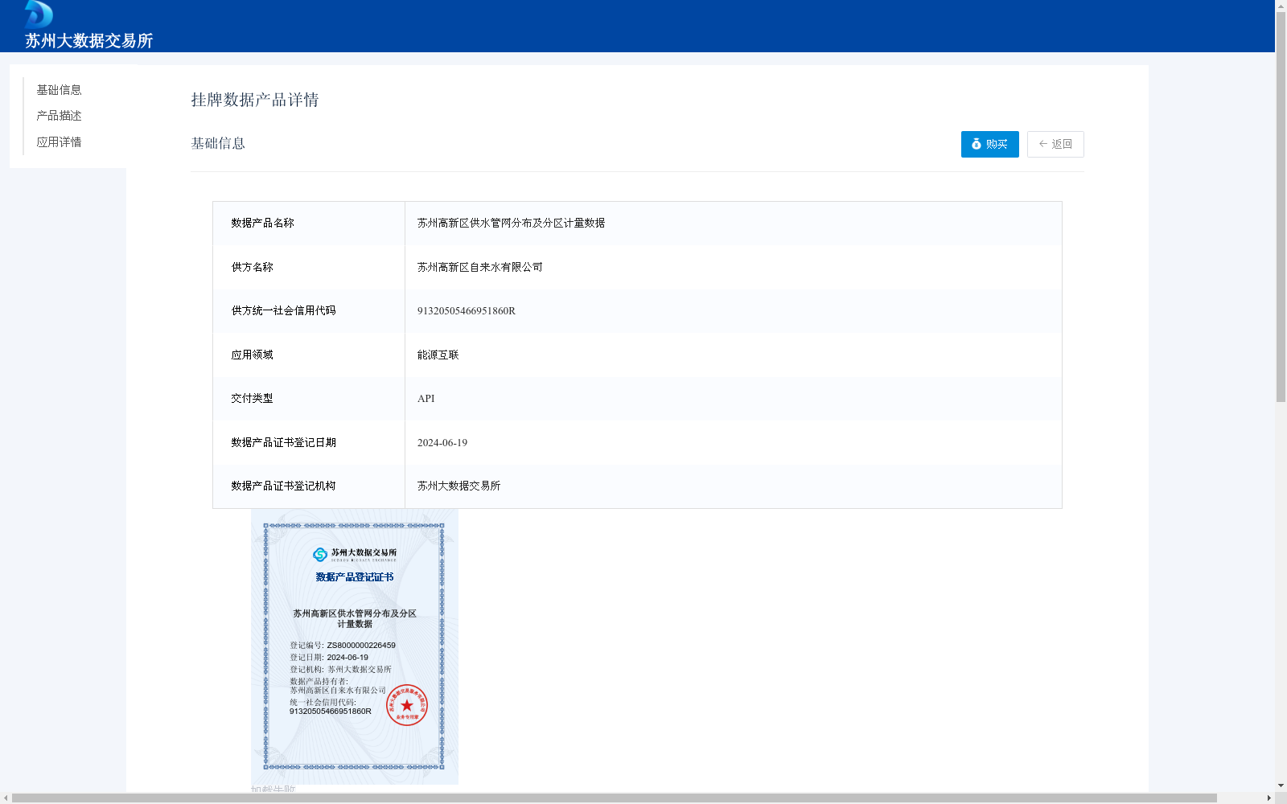The width and height of the screenshot is (1287, 804).
Task: Click the 基础信息 section heading
Action: coord(218,143)
